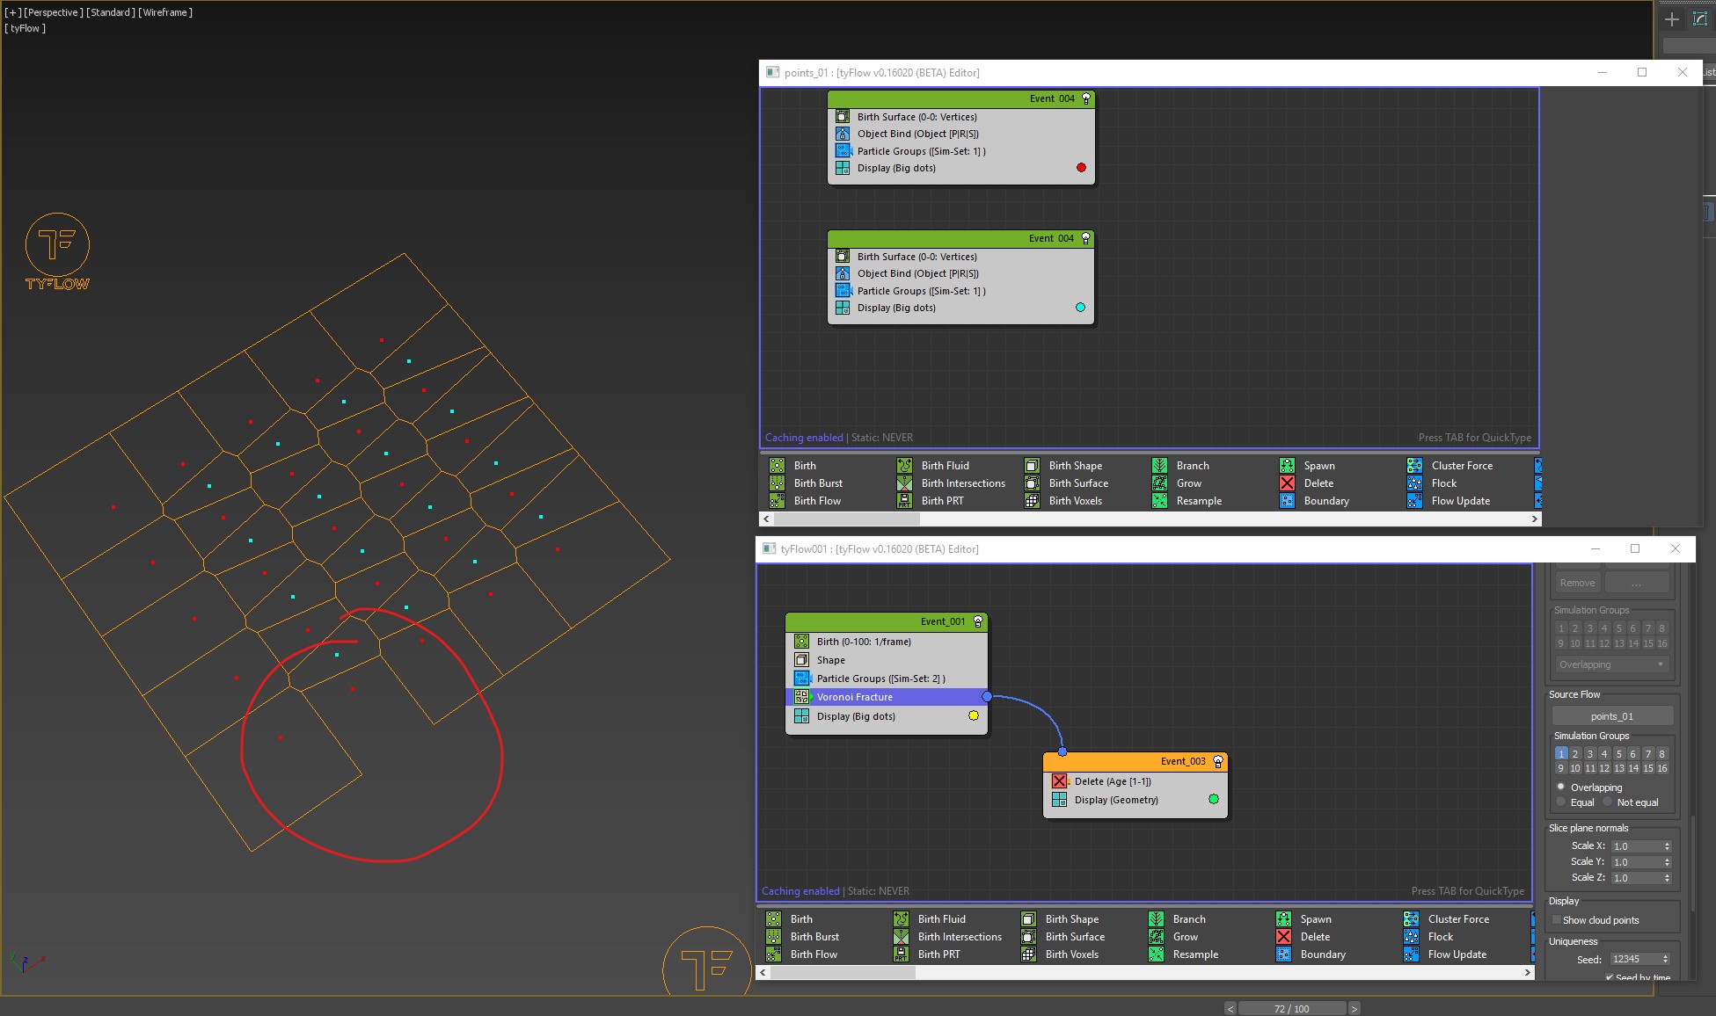
Task: Open Wireframe viewport label menu
Action: pyautogui.click(x=165, y=12)
